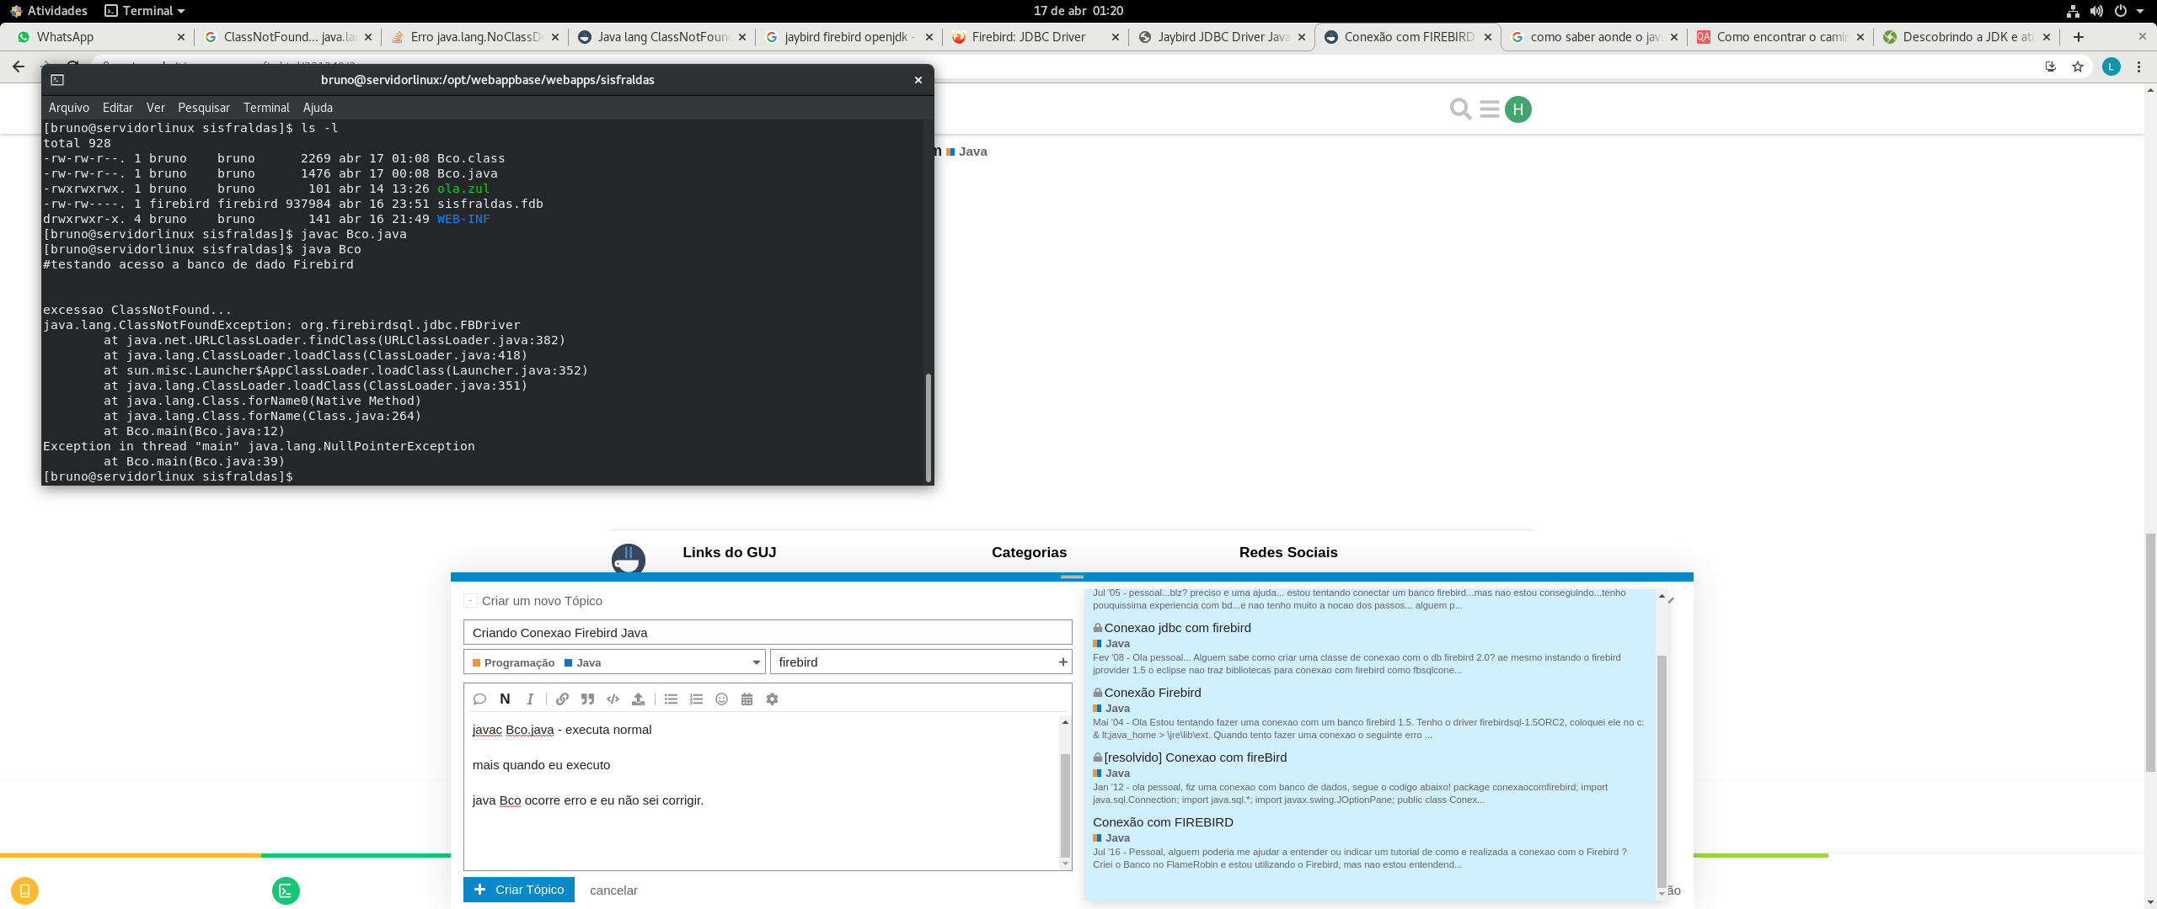Close the terminal window

pos(918,80)
